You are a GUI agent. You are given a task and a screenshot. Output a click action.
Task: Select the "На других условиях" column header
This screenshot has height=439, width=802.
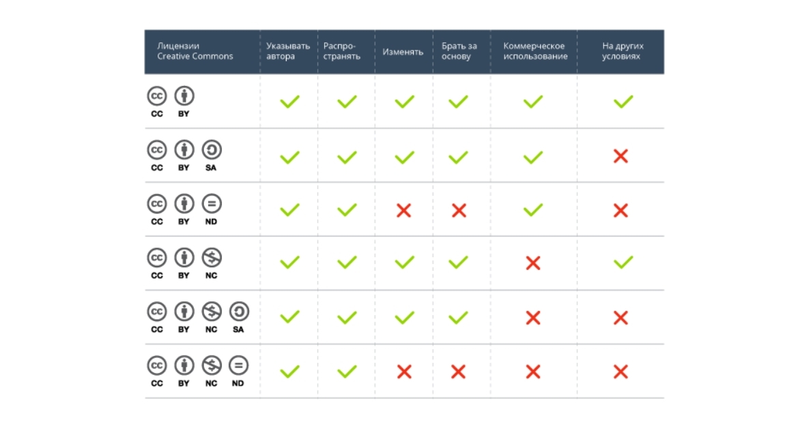point(622,51)
